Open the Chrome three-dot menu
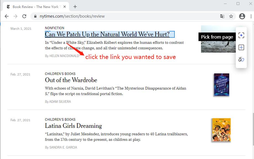Screen dimensions: 254x159 point(251,16)
